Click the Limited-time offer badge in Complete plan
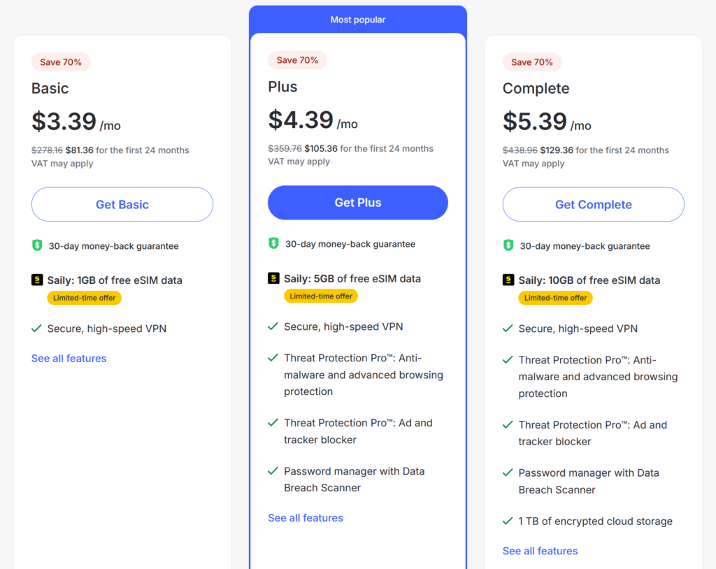 (x=555, y=298)
